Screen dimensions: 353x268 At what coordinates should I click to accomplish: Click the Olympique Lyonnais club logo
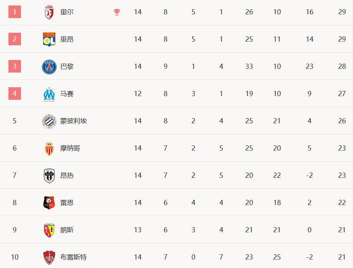coord(49,39)
